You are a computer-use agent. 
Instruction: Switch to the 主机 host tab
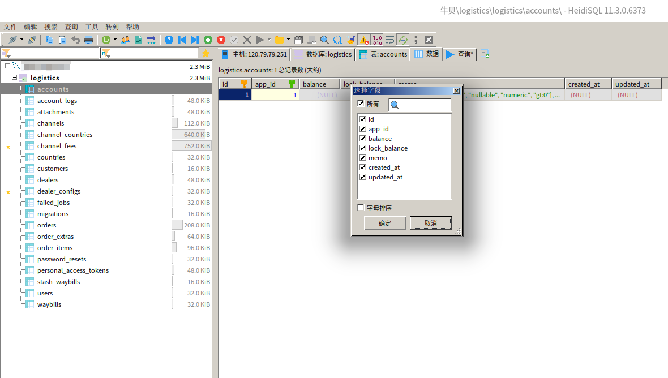pos(254,54)
